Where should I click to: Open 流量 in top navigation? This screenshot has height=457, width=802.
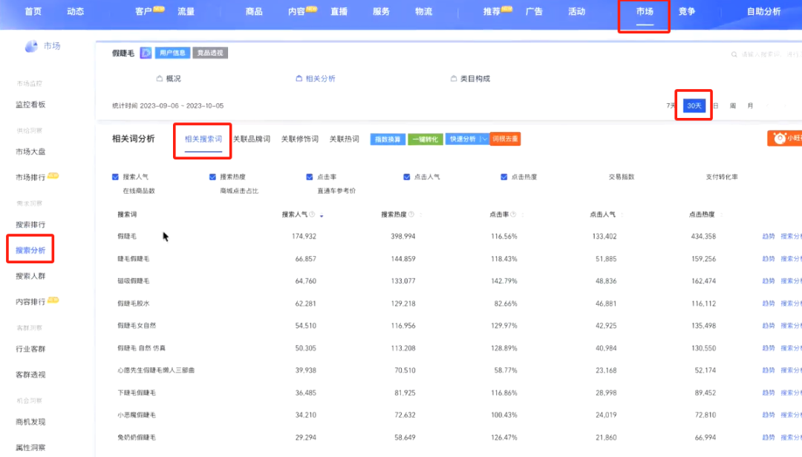(186, 12)
